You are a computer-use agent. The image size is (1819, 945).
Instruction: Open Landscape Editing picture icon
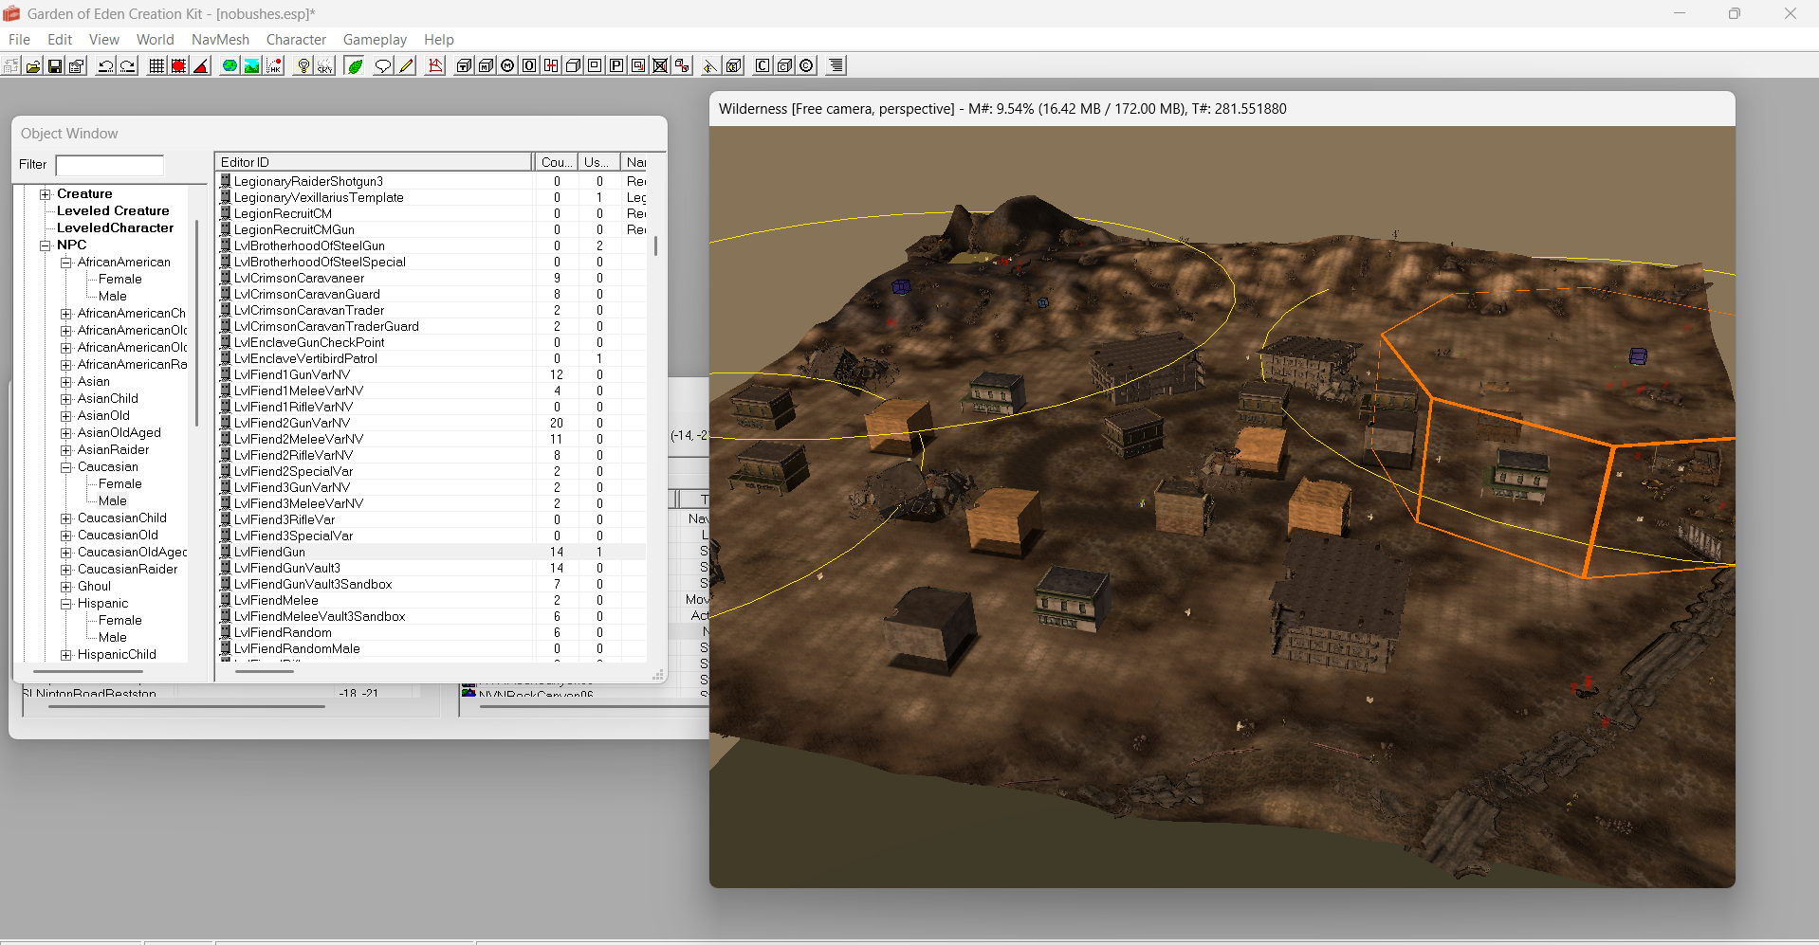(252, 65)
